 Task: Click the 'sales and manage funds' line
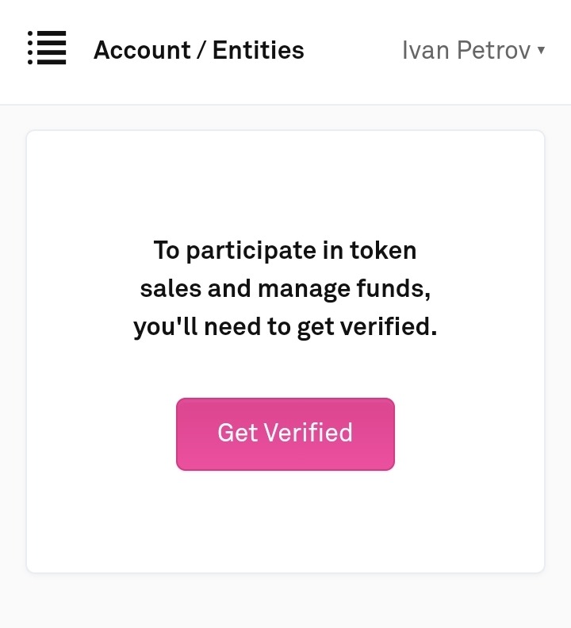[x=285, y=289]
